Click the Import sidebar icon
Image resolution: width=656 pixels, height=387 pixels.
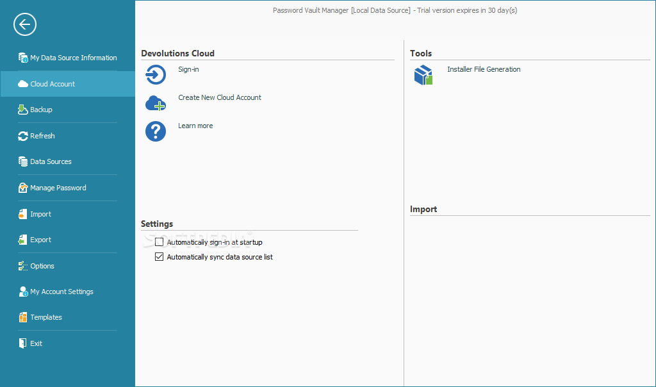22,214
